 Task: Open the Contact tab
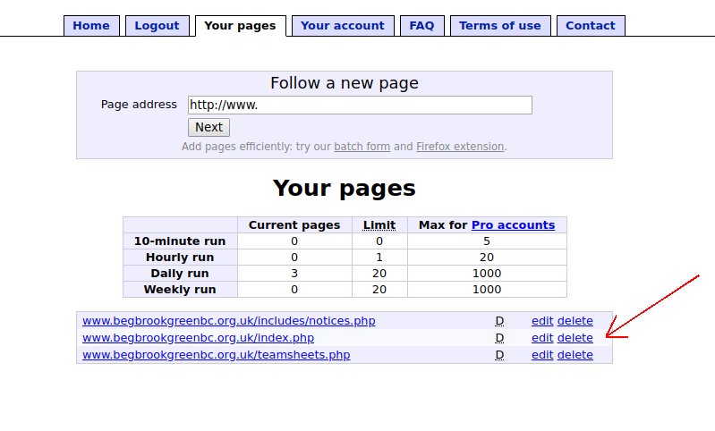[x=591, y=26]
